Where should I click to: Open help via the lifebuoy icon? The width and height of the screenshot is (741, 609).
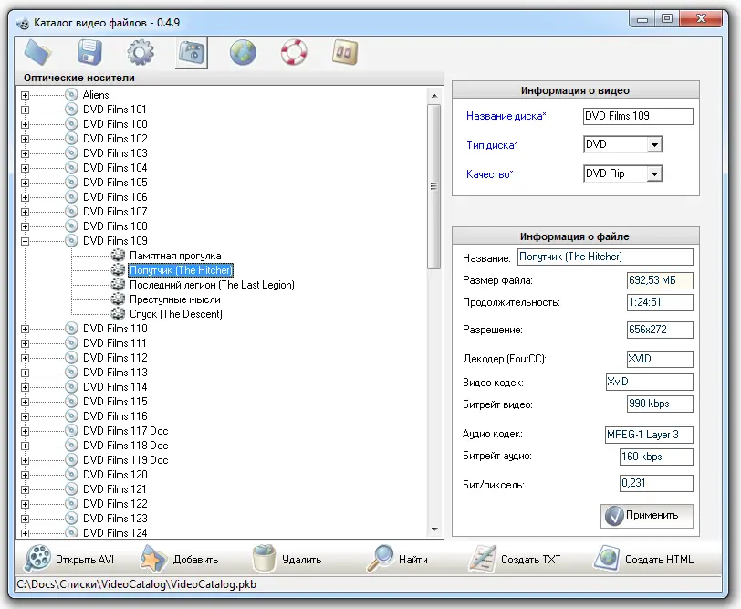[294, 52]
